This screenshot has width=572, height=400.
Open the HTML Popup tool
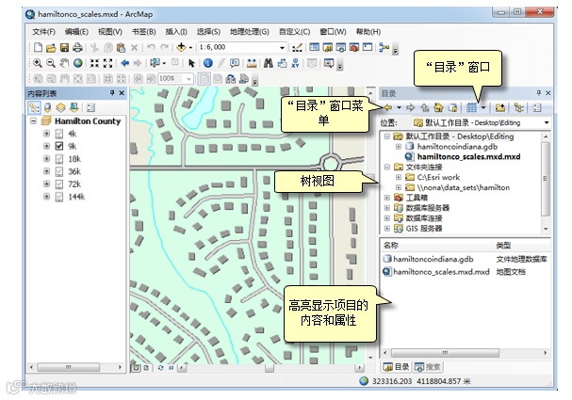point(235,63)
